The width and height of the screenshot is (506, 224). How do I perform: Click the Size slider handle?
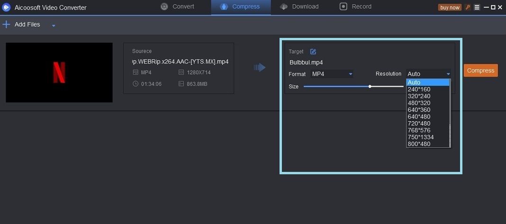pyautogui.click(x=370, y=87)
